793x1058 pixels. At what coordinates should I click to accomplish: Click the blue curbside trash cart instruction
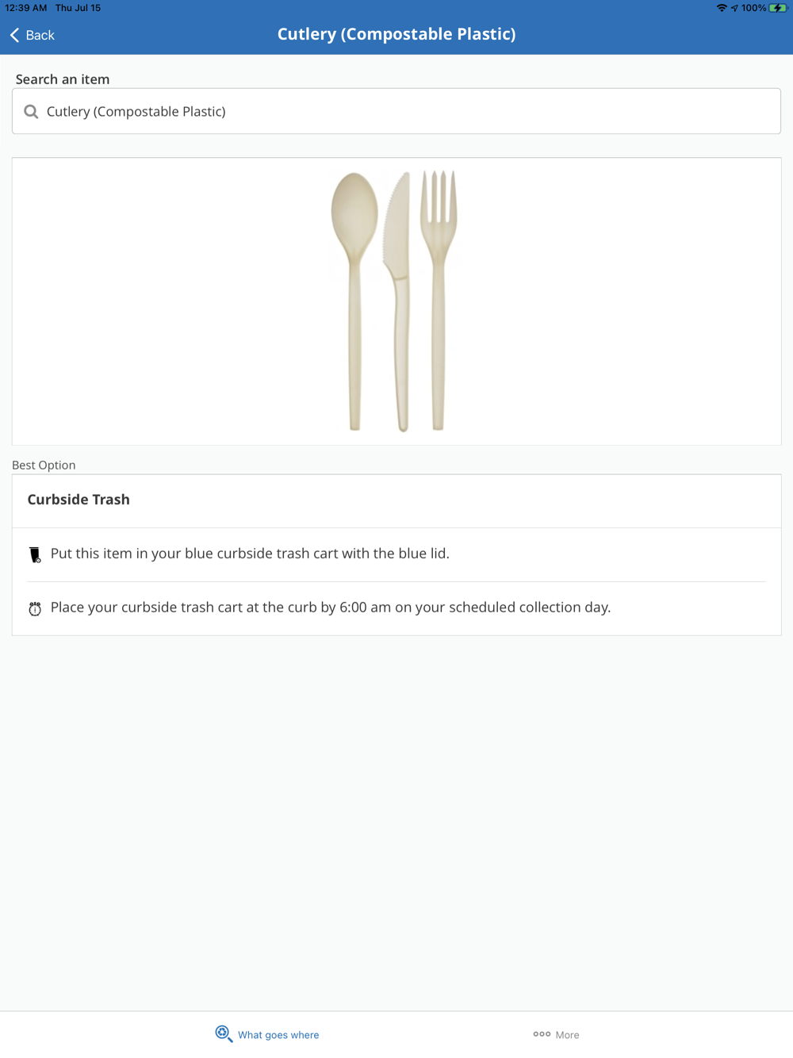(x=250, y=554)
